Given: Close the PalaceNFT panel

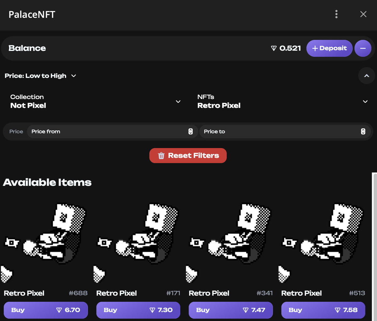Looking at the screenshot, I should pyautogui.click(x=363, y=14).
